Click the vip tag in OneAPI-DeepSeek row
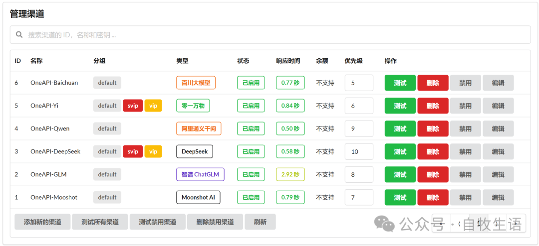 [153, 151]
